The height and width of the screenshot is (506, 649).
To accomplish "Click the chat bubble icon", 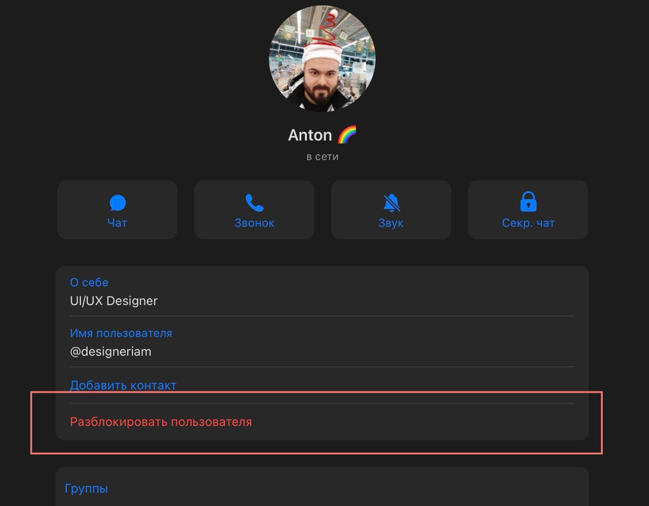I will coord(117,203).
